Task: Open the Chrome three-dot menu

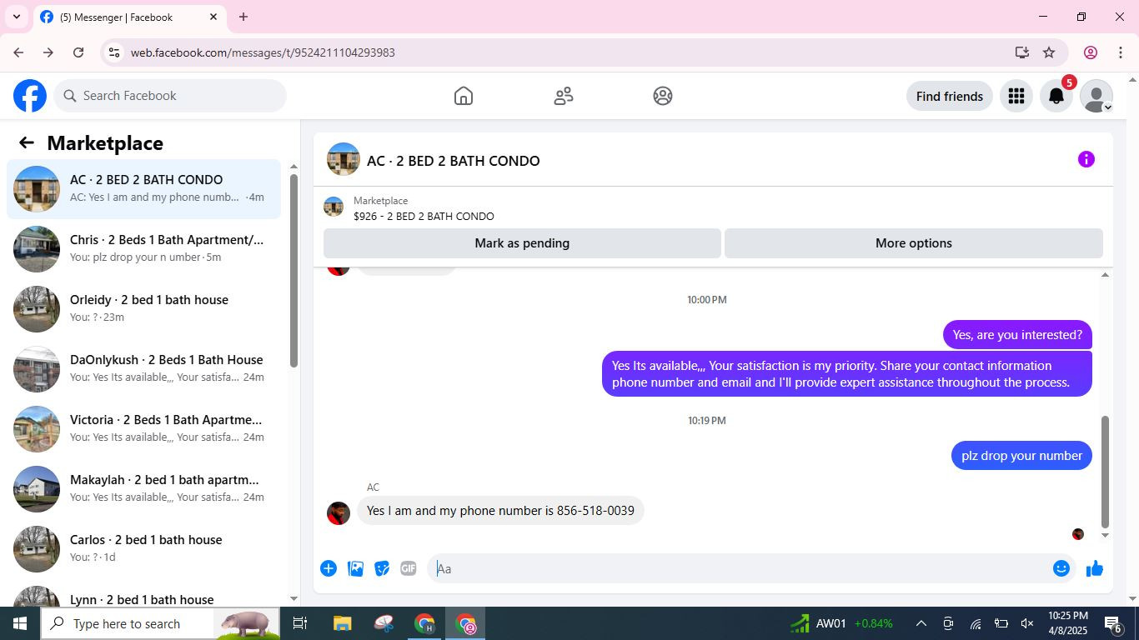Action: pyautogui.click(x=1121, y=52)
